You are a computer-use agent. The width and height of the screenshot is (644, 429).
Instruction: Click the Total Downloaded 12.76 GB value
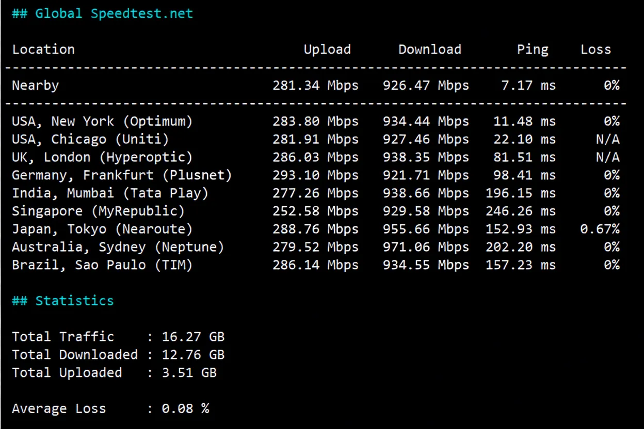pyautogui.click(x=194, y=355)
